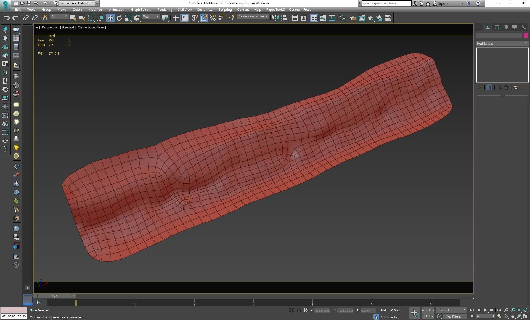Select the Move transform tool
Screen dimensions: 530x320
pyautogui.click(x=110, y=18)
